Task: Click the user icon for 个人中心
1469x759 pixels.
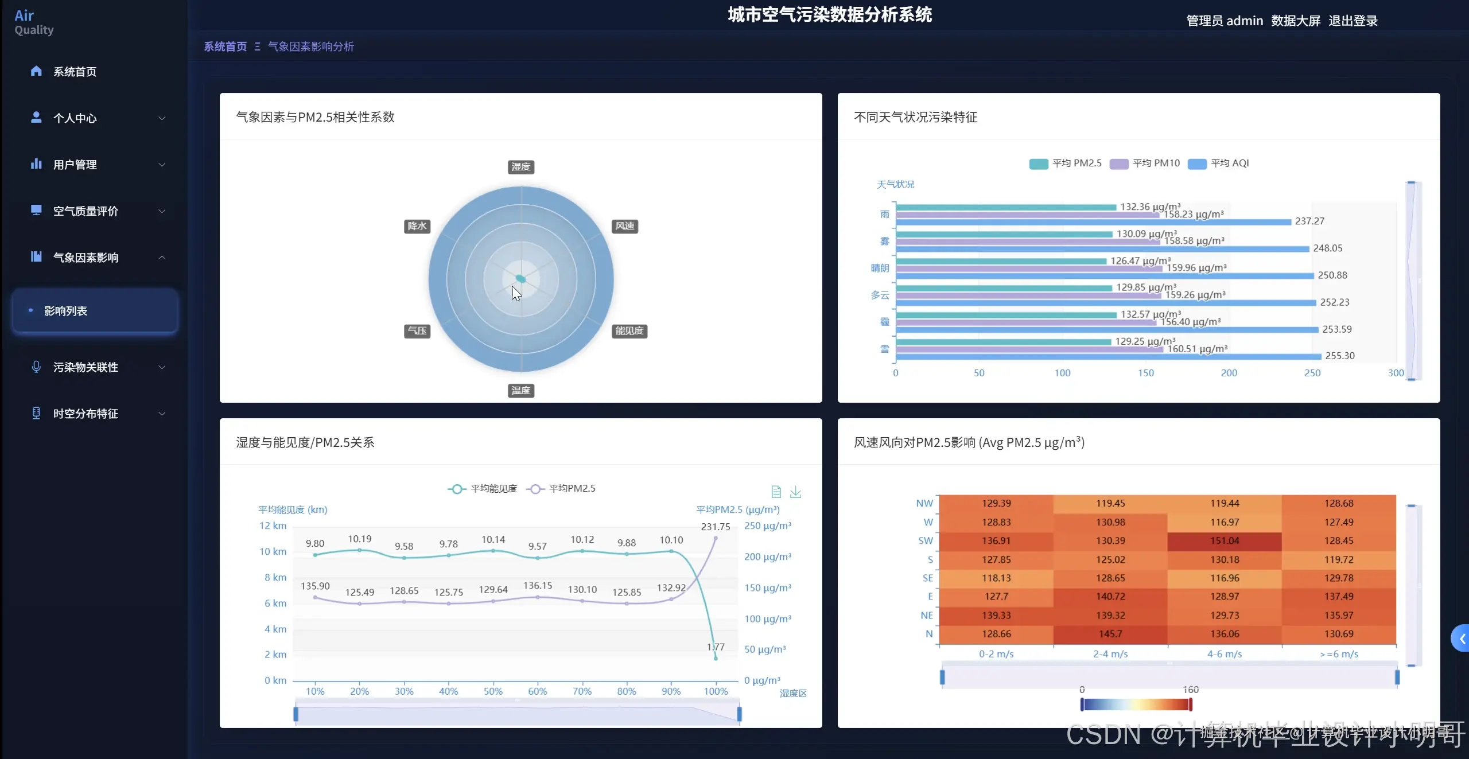Action: point(36,118)
